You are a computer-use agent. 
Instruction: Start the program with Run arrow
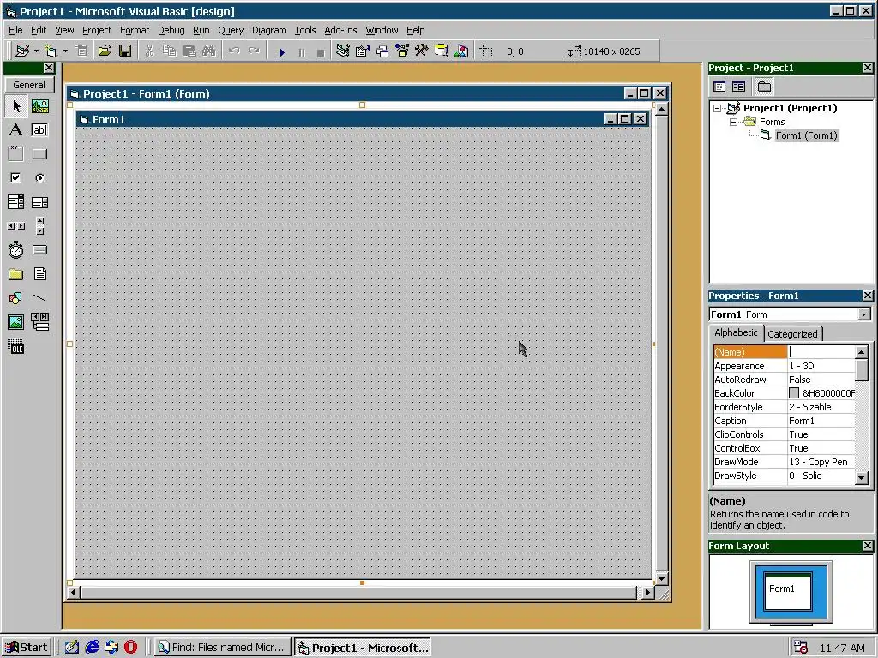(x=281, y=52)
